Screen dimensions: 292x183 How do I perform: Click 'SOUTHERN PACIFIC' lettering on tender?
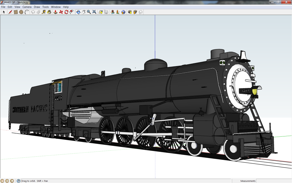tap(30, 109)
